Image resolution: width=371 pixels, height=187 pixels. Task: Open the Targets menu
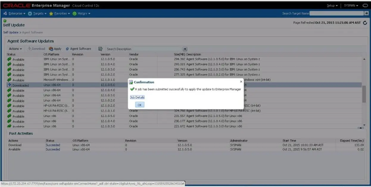(x=38, y=13)
